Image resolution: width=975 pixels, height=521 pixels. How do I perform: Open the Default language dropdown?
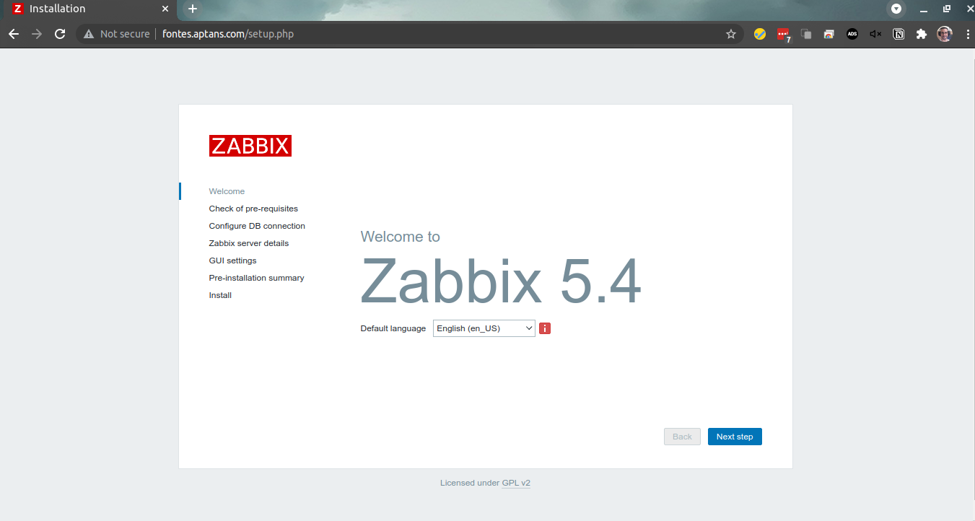click(484, 328)
